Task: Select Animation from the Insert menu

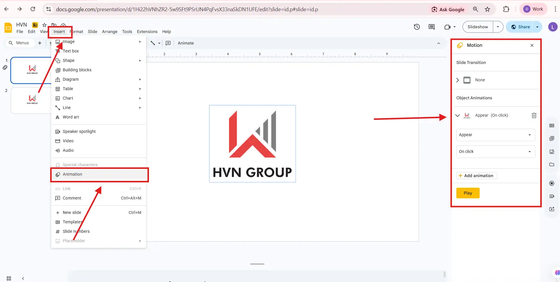Action: click(72, 174)
